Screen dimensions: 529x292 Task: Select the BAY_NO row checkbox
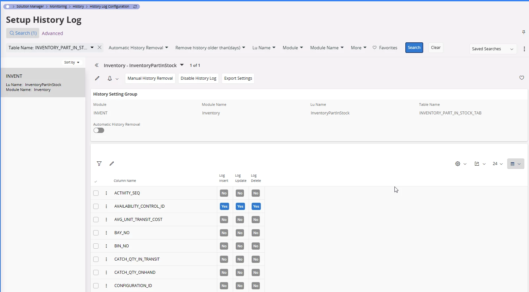click(96, 233)
